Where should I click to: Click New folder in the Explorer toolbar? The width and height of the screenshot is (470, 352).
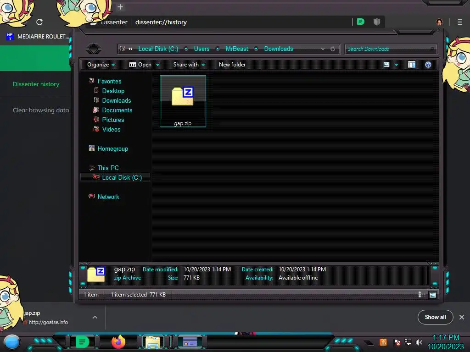[x=232, y=65]
